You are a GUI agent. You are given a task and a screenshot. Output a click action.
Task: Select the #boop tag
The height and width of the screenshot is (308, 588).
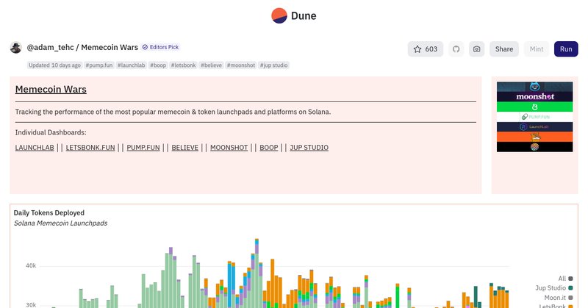[158, 65]
